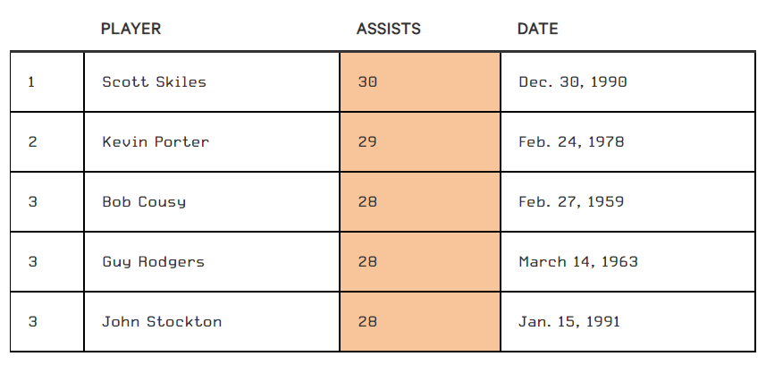Select the Kevin Porter player cell
The width and height of the screenshot is (766, 365).
[x=156, y=142]
